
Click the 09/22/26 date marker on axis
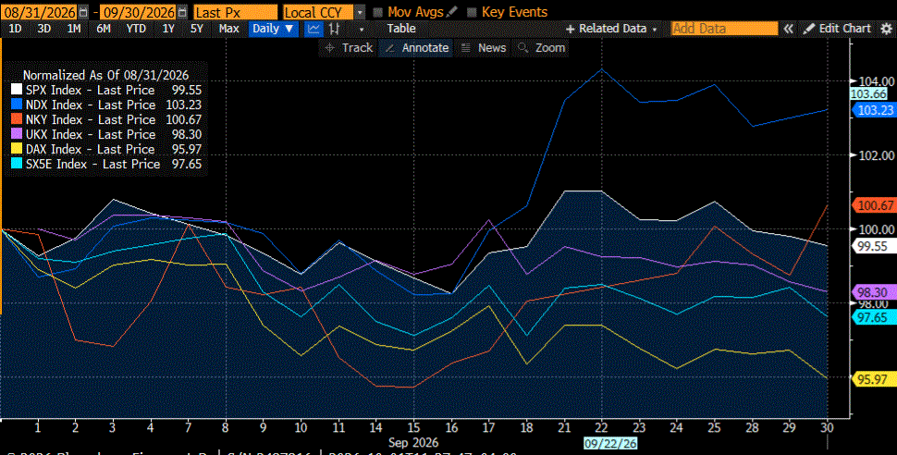[609, 444]
